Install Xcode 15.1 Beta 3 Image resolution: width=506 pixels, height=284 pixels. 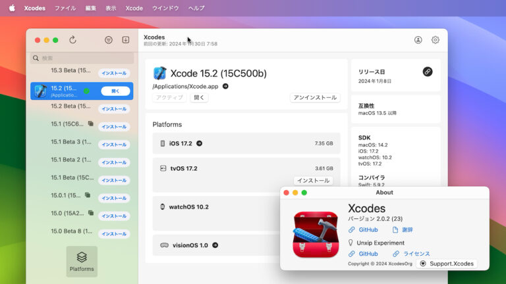coord(114,145)
